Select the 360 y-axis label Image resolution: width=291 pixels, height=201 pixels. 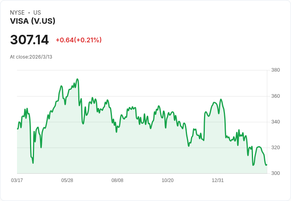tap(276, 96)
